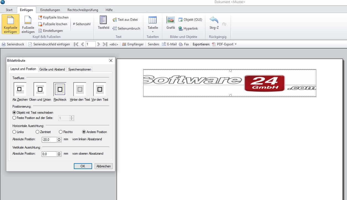The image size is (347, 200).
Task: Select Andere Position alignment
Action: coord(95,132)
